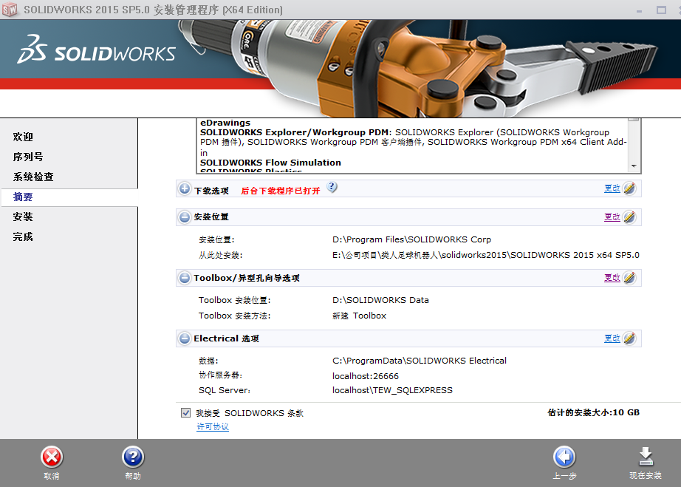Select the 系统检查 step in sidebar
This screenshot has width=681, height=487.
[34, 177]
